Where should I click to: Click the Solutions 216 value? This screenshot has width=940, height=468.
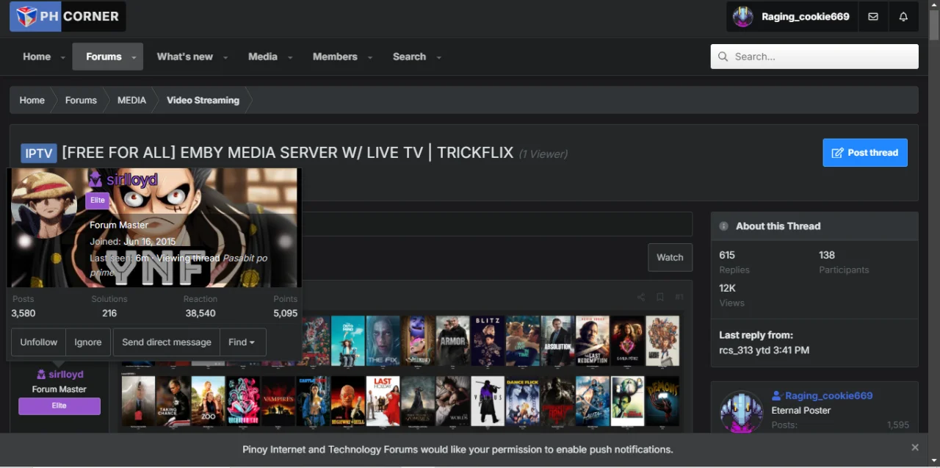click(x=109, y=313)
